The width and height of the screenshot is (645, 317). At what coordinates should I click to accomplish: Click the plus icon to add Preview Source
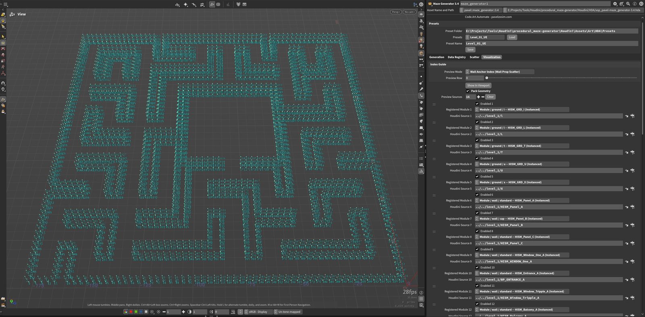coord(479,97)
